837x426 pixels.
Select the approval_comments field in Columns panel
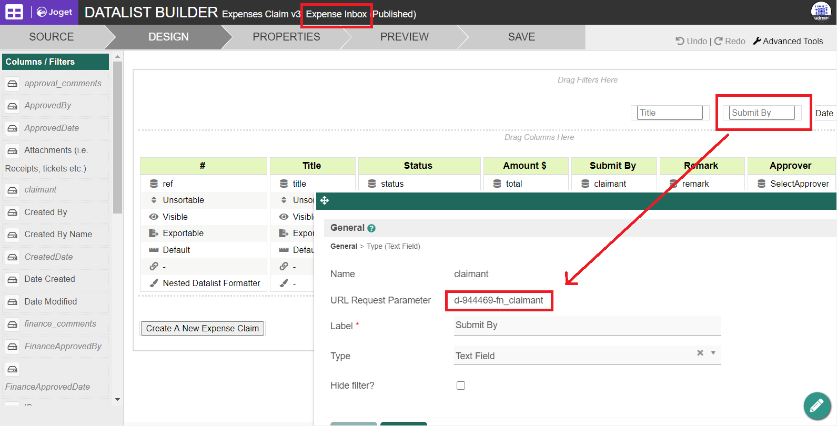(x=56, y=84)
